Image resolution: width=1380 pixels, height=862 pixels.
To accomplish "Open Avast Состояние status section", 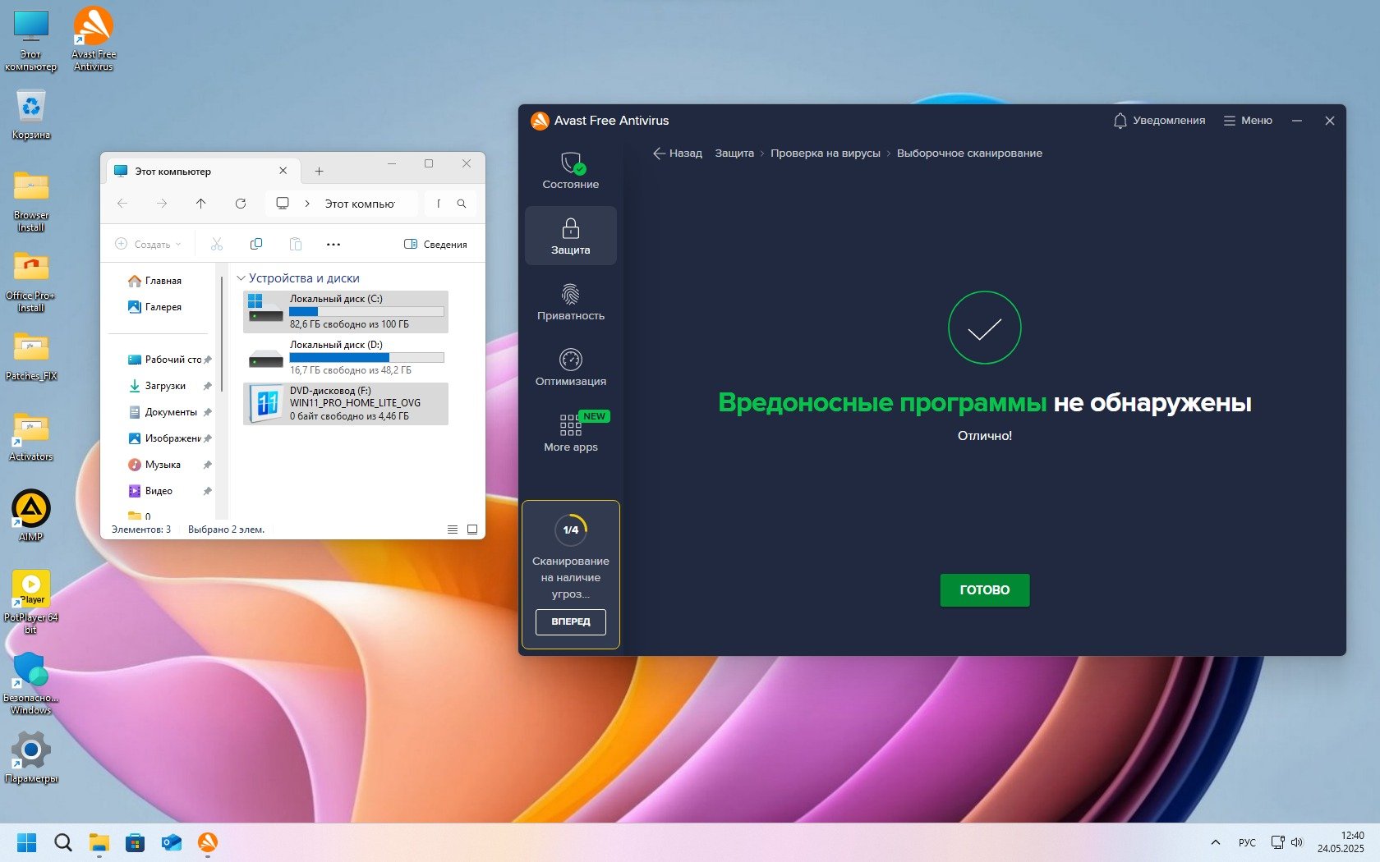I will (571, 171).
